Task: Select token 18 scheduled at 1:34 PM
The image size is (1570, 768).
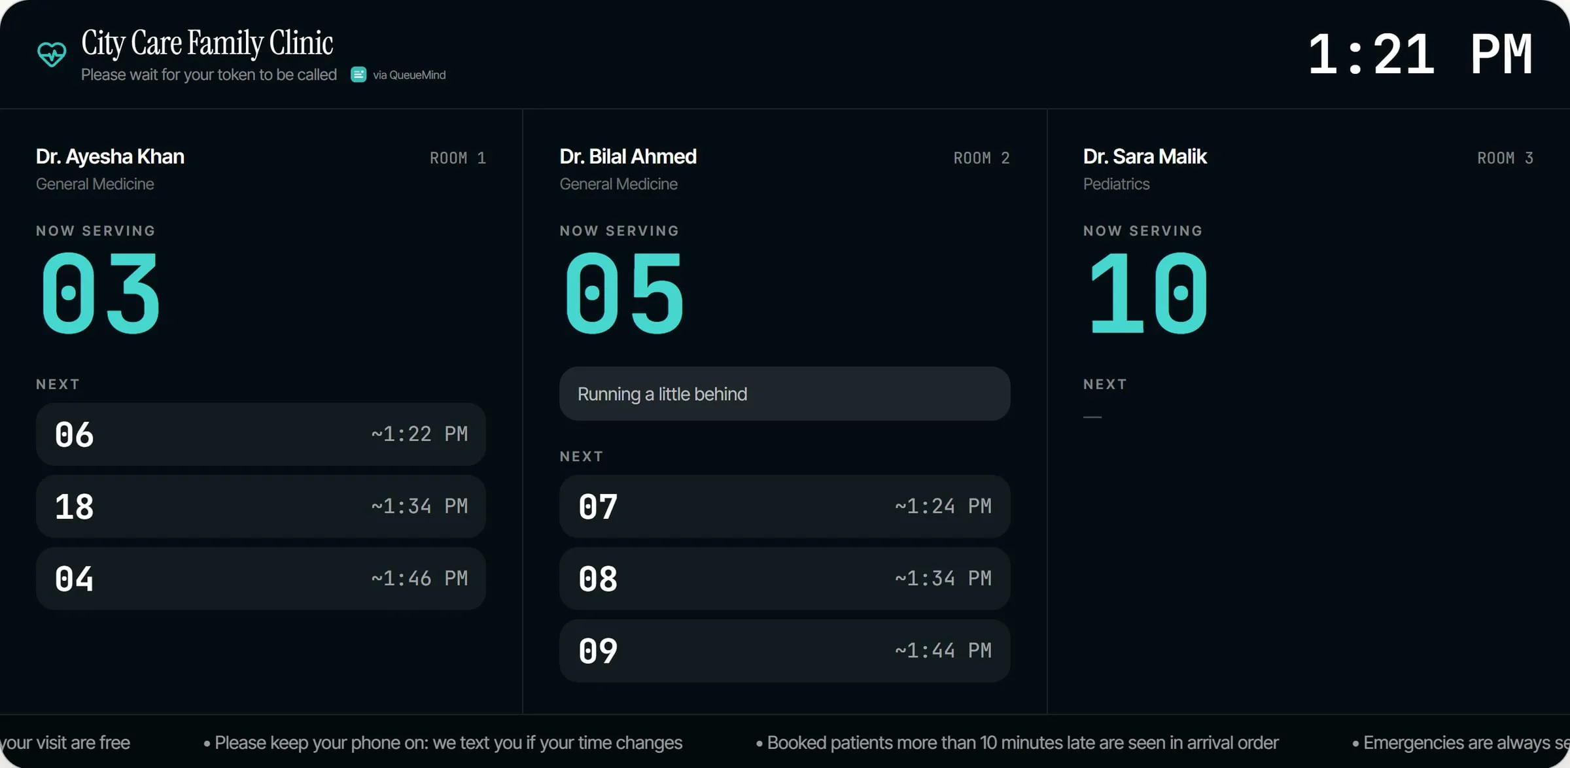Action: click(x=261, y=506)
